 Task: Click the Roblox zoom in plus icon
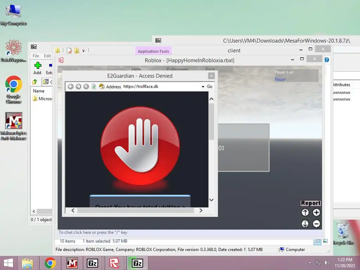pyautogui.click(x=316, y=213)
